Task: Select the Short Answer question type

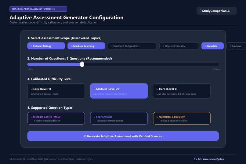Action: coord(119,118)
